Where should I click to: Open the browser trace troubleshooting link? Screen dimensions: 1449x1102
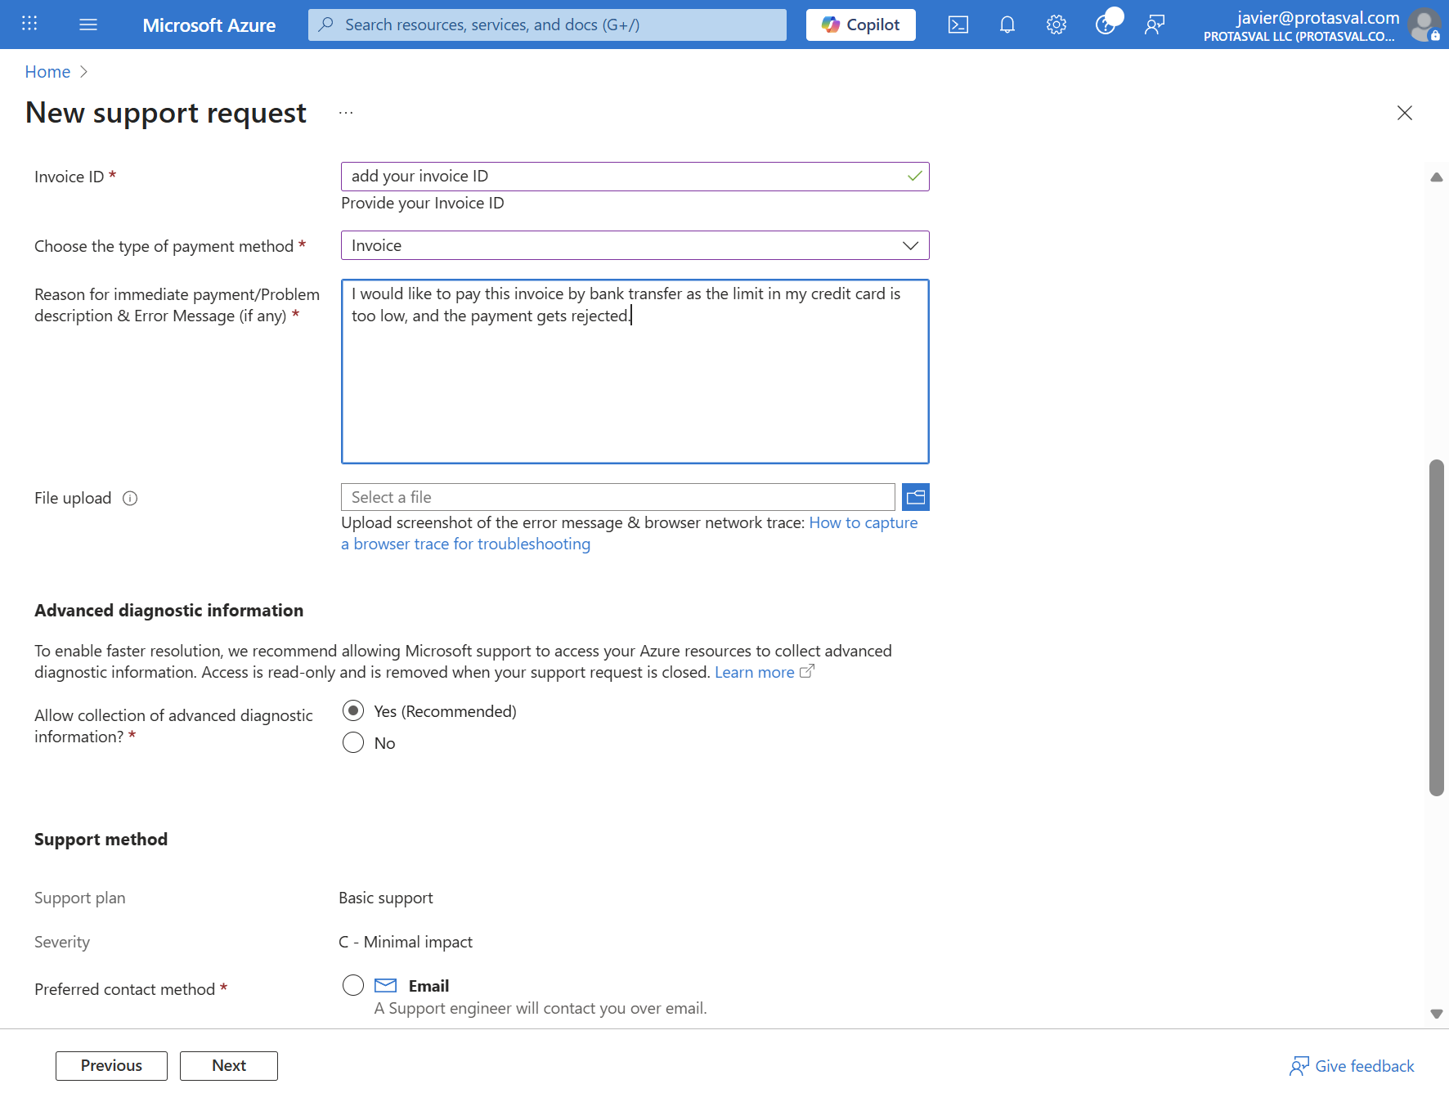click(630, 533)
